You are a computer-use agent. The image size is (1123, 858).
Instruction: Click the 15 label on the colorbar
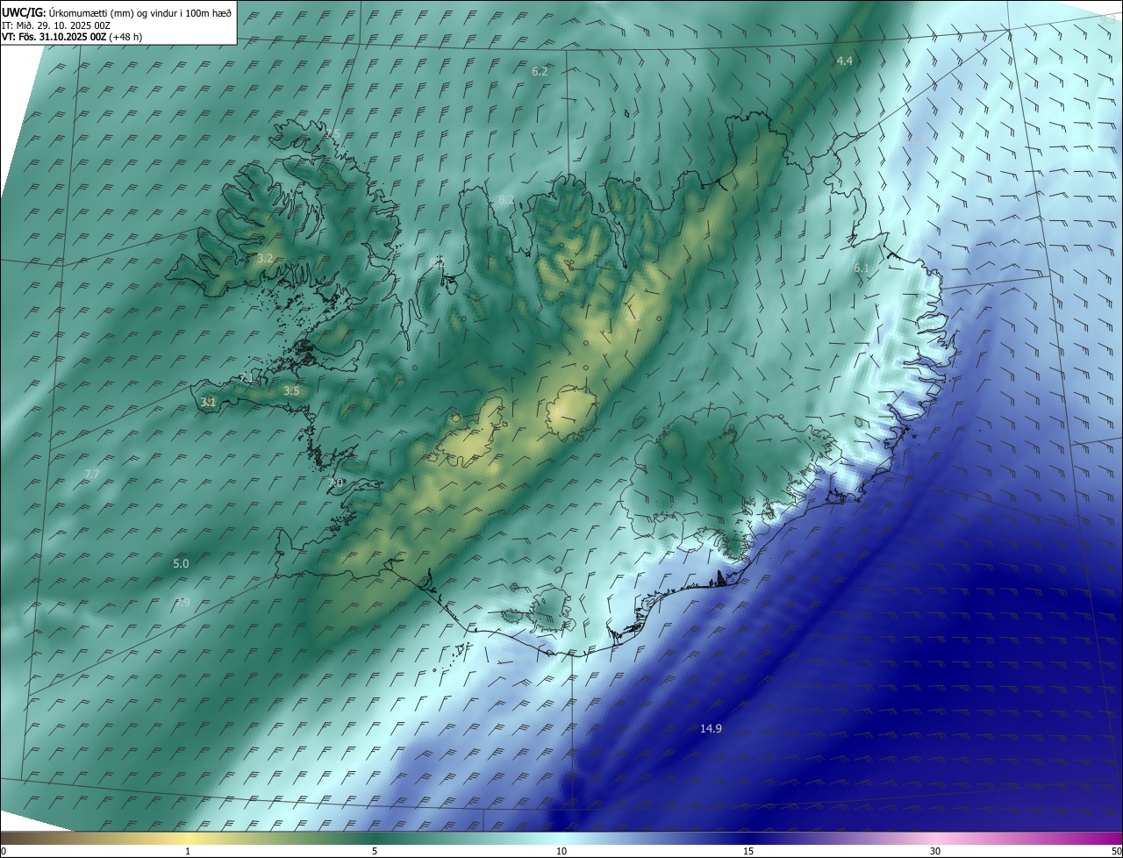(x=748, y=851)
